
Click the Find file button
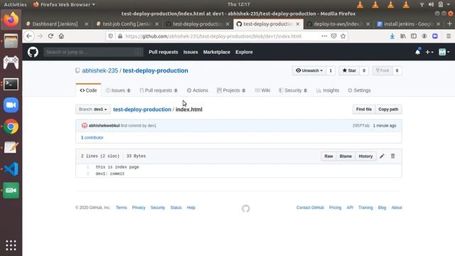[364, 110]
